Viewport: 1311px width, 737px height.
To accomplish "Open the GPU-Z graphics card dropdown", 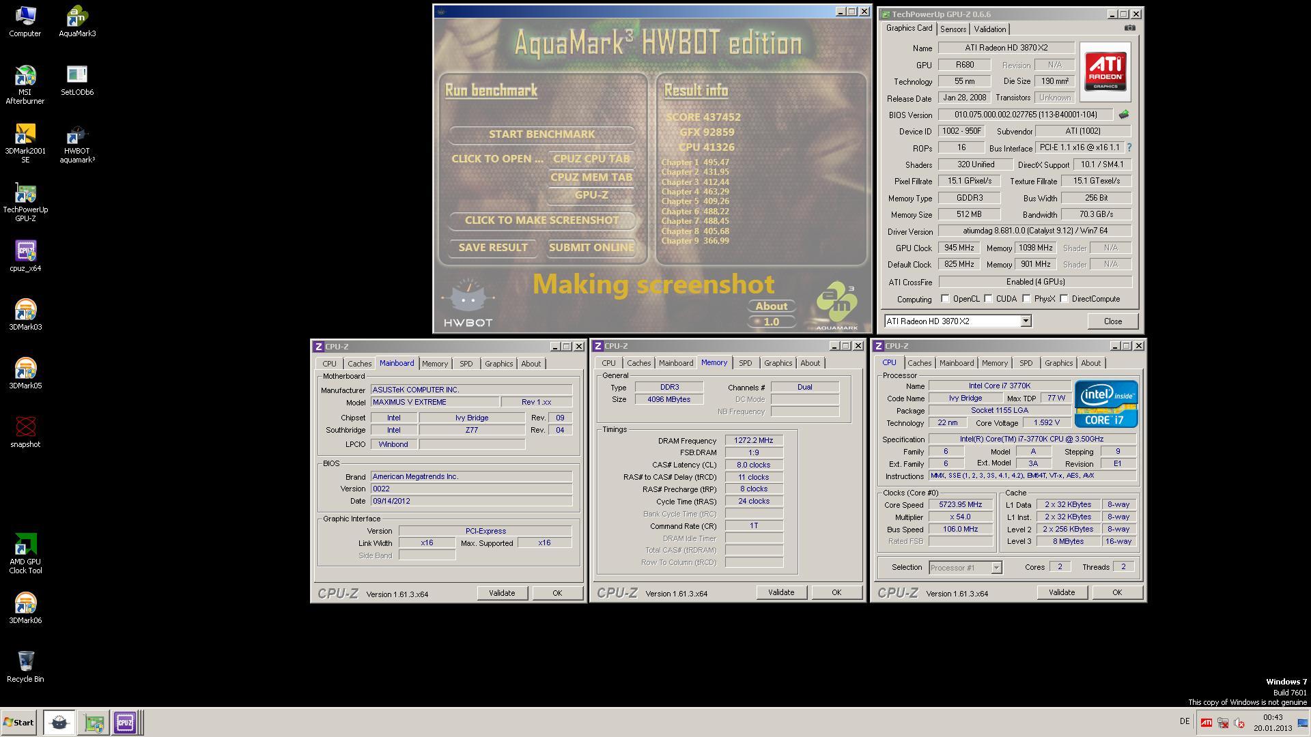I will point(1026,321).
